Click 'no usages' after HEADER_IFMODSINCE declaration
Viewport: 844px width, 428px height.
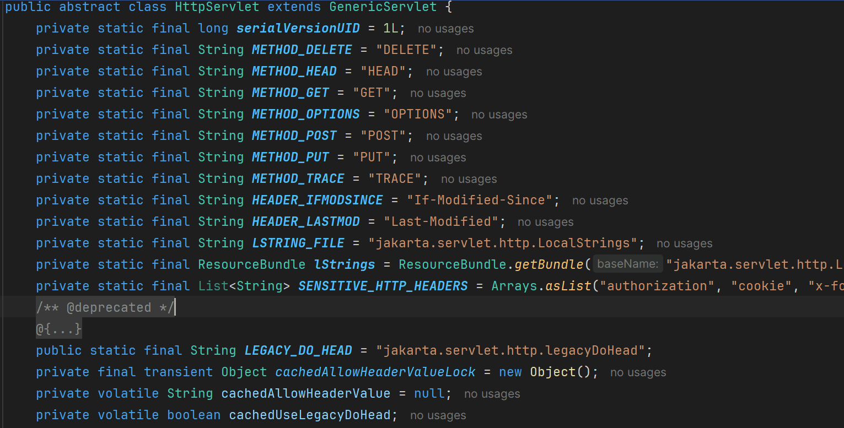pos(600,201)
